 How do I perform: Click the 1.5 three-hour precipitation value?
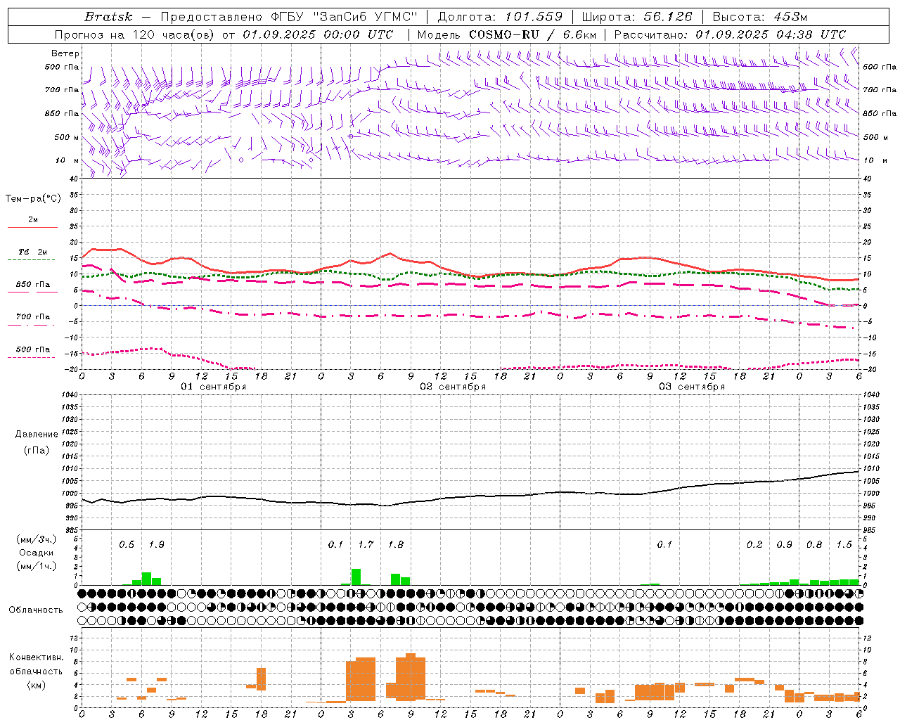click(844, 545)
